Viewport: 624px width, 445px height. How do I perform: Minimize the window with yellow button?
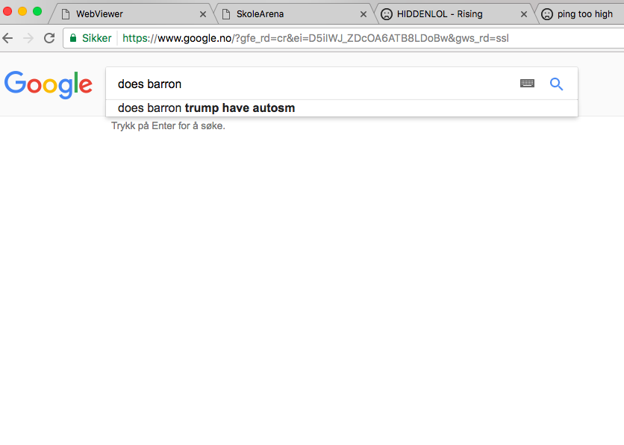pos(22,11)
